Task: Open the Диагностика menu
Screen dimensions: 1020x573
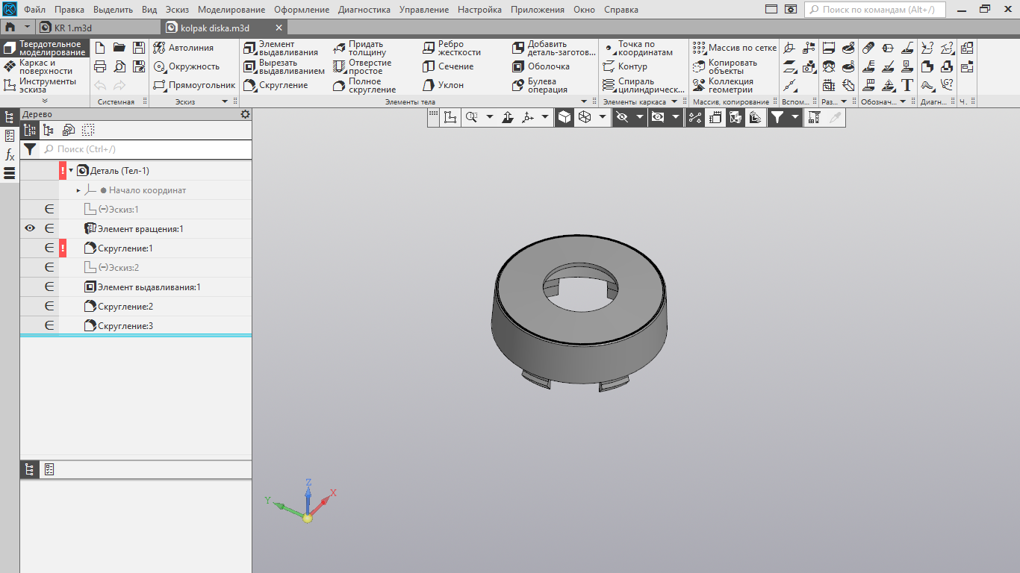Action: [364, 10]
